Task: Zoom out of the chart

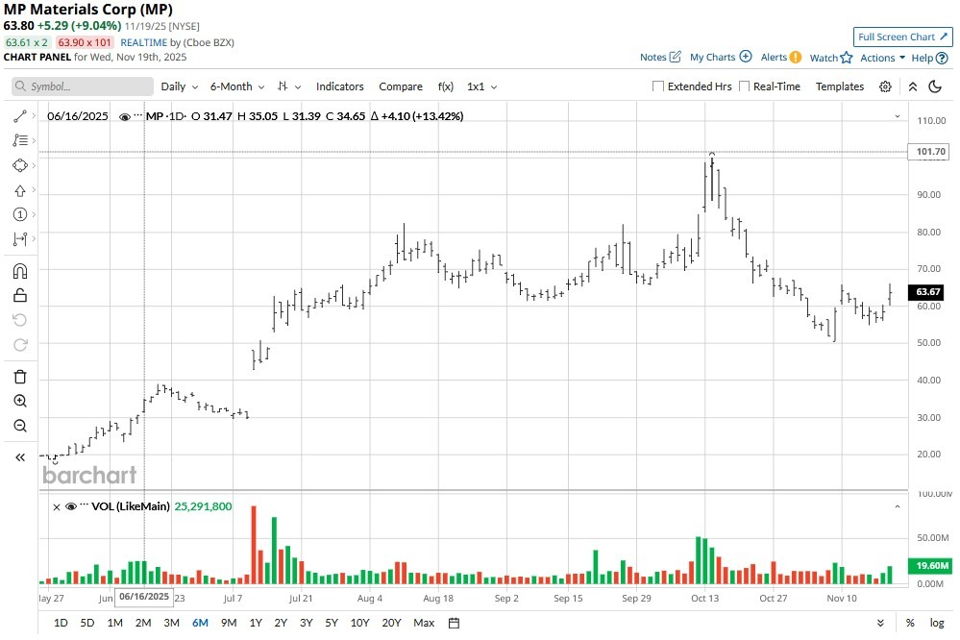Action: (x=20, y=427)
